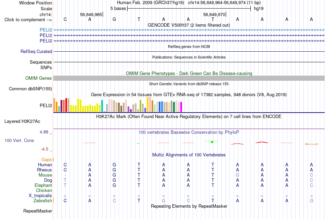Click the SNPs track label
Image resolution: width=325 pixels, height=219 pixels.
pyautogui.click(x=46, y=67)
